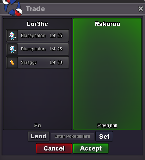Click the Pokedollar symbol next to 950,000
The image size is (145, 160).
tap(99, 126)
